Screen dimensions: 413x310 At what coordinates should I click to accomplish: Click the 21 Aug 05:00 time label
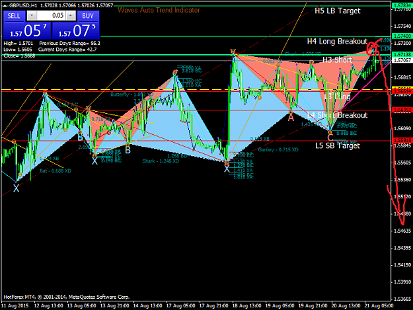379,306
